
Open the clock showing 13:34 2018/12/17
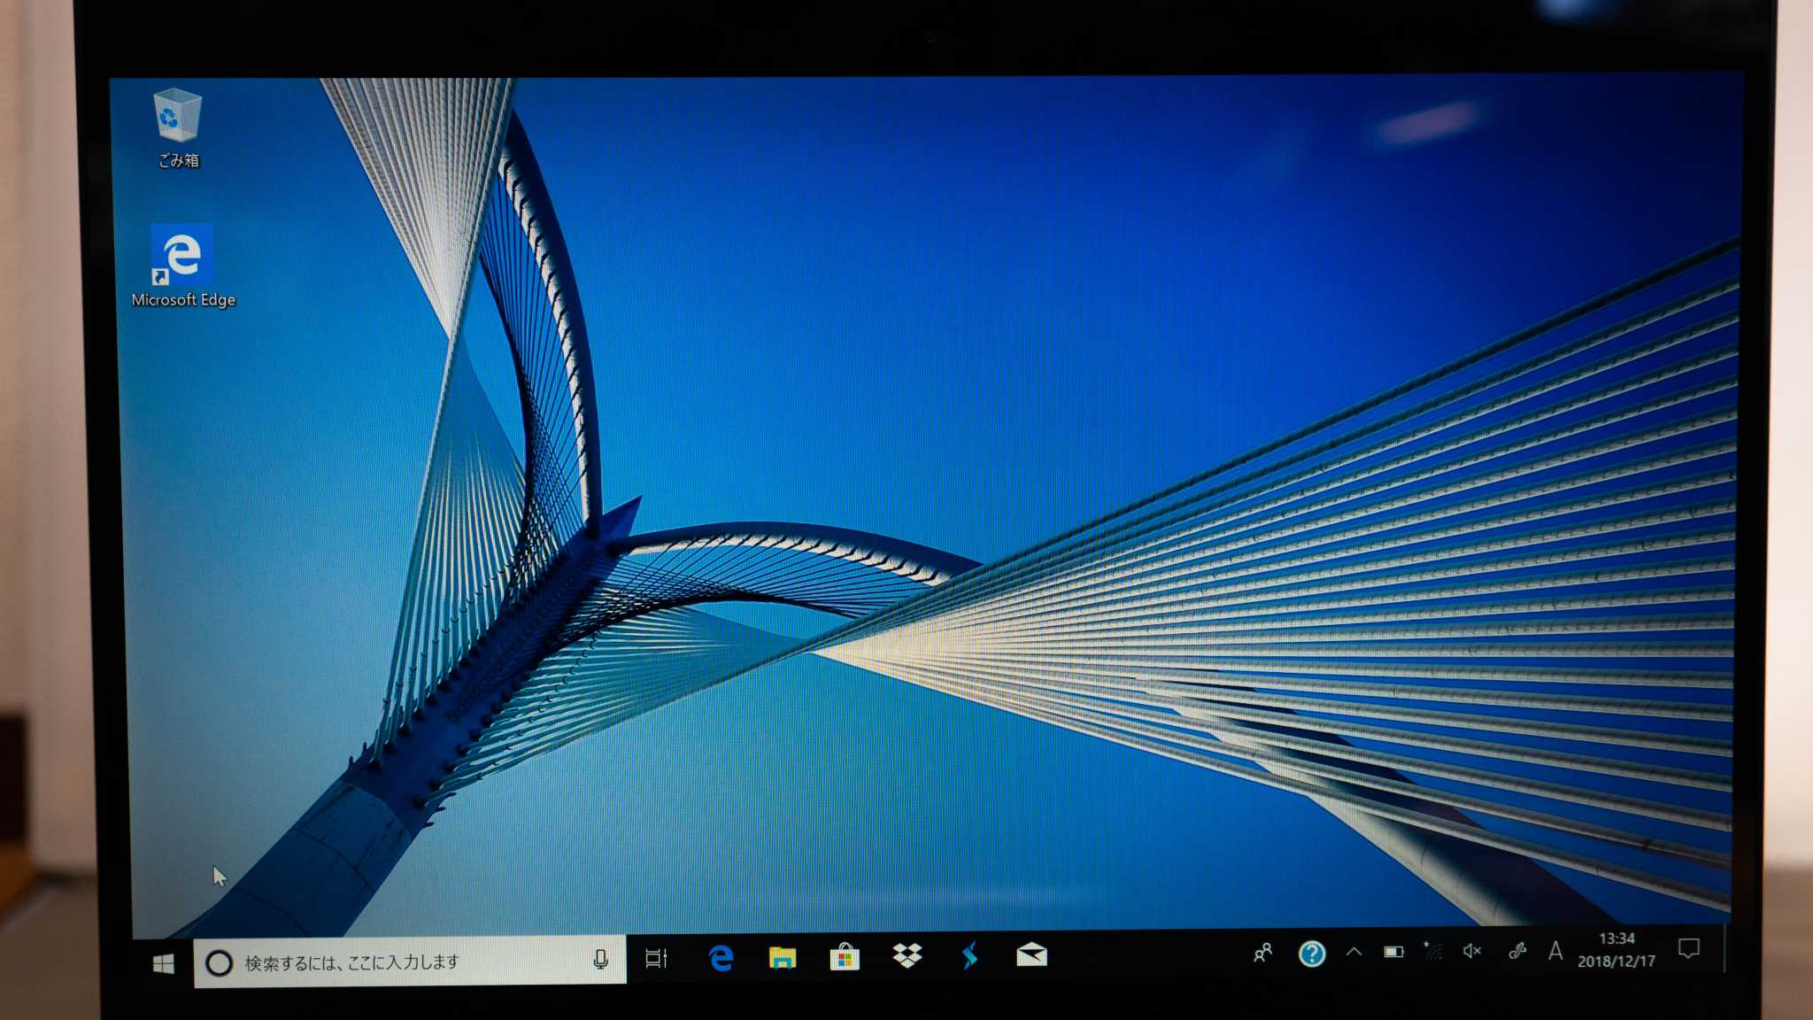tap(1616, 949)
